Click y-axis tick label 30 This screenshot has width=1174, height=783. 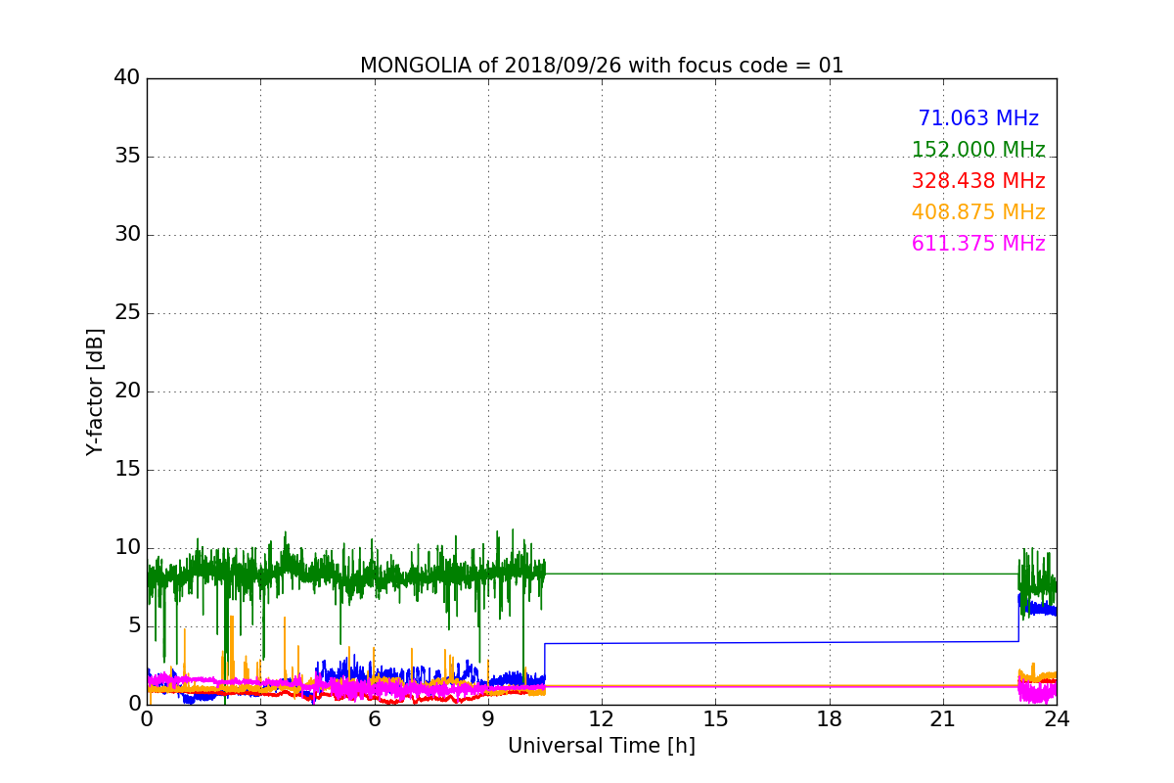(127, 235)
